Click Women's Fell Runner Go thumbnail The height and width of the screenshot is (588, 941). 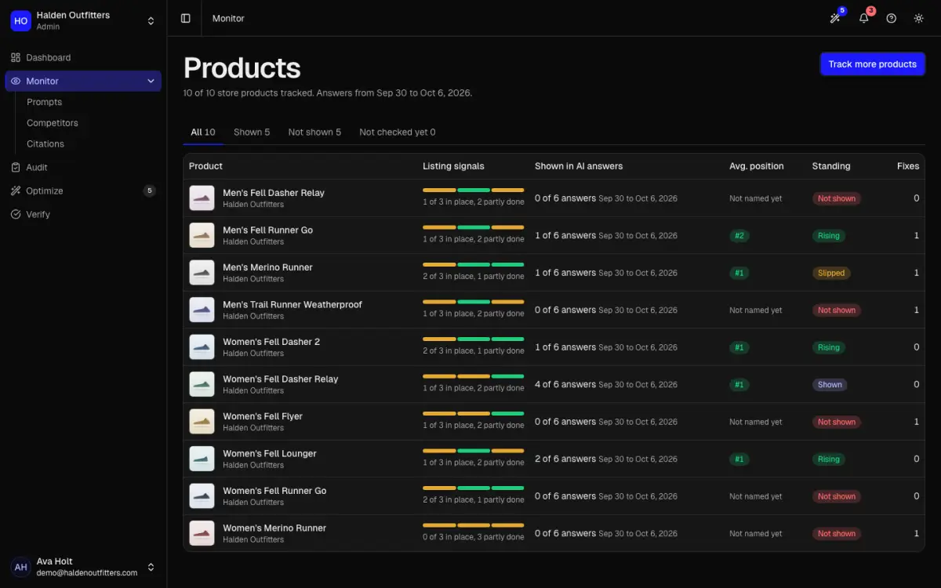pos(202,496)
